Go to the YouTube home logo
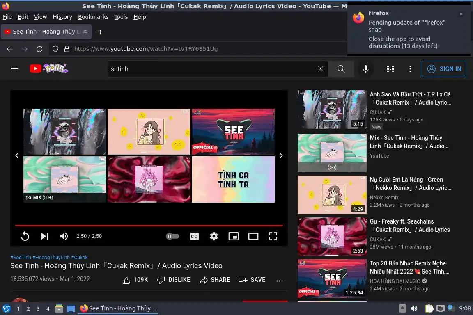The image size is (473, 315). pyautogui.click(x=49, y=69)
